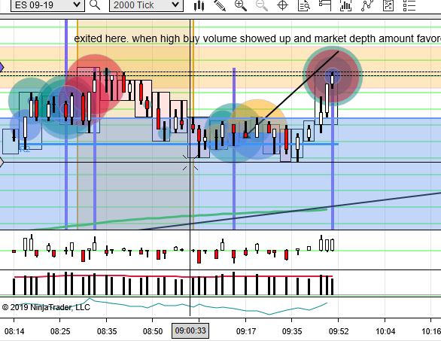The image size is (441, 341).
Task: Click the list icon at toolbar end
Action: 409,5
